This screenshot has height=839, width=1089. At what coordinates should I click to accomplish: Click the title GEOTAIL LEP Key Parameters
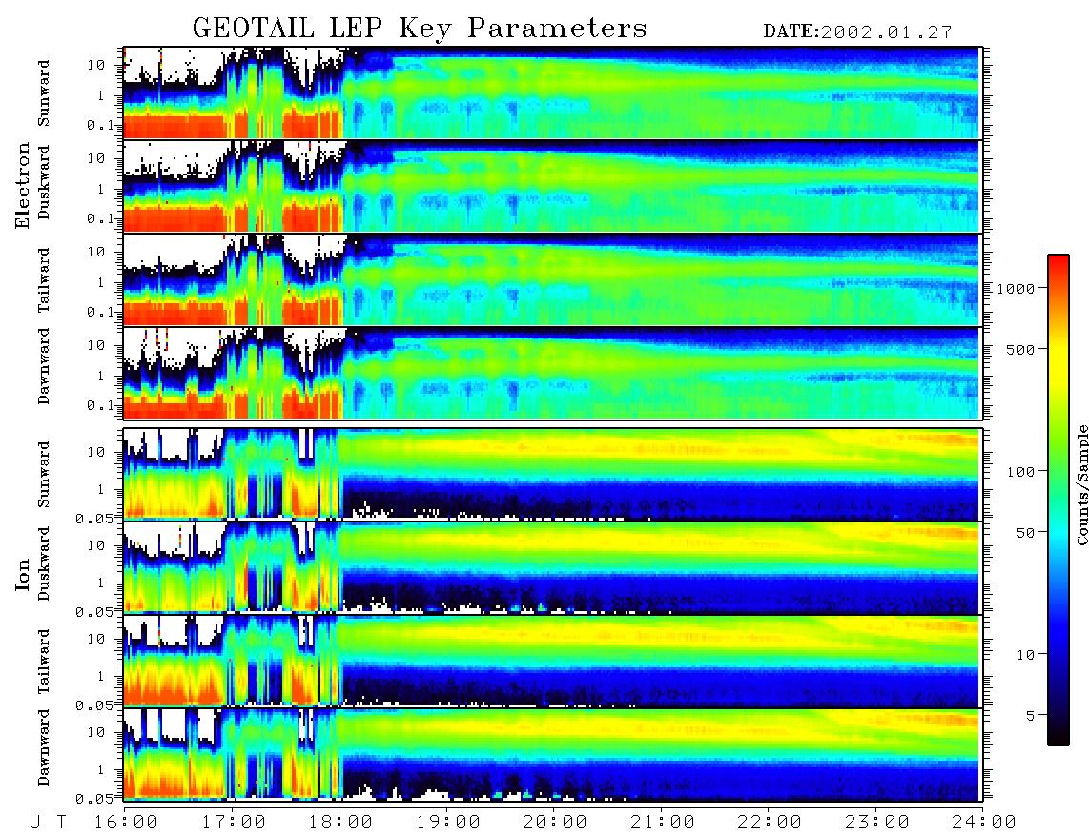point(420,30)
